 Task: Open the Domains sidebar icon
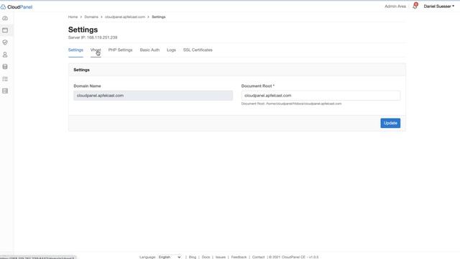click(5, 30)
